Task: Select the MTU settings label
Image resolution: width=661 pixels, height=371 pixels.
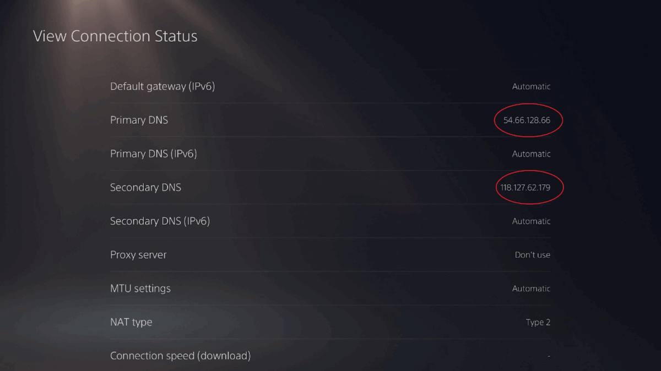Action: click(x=140, y=289)
